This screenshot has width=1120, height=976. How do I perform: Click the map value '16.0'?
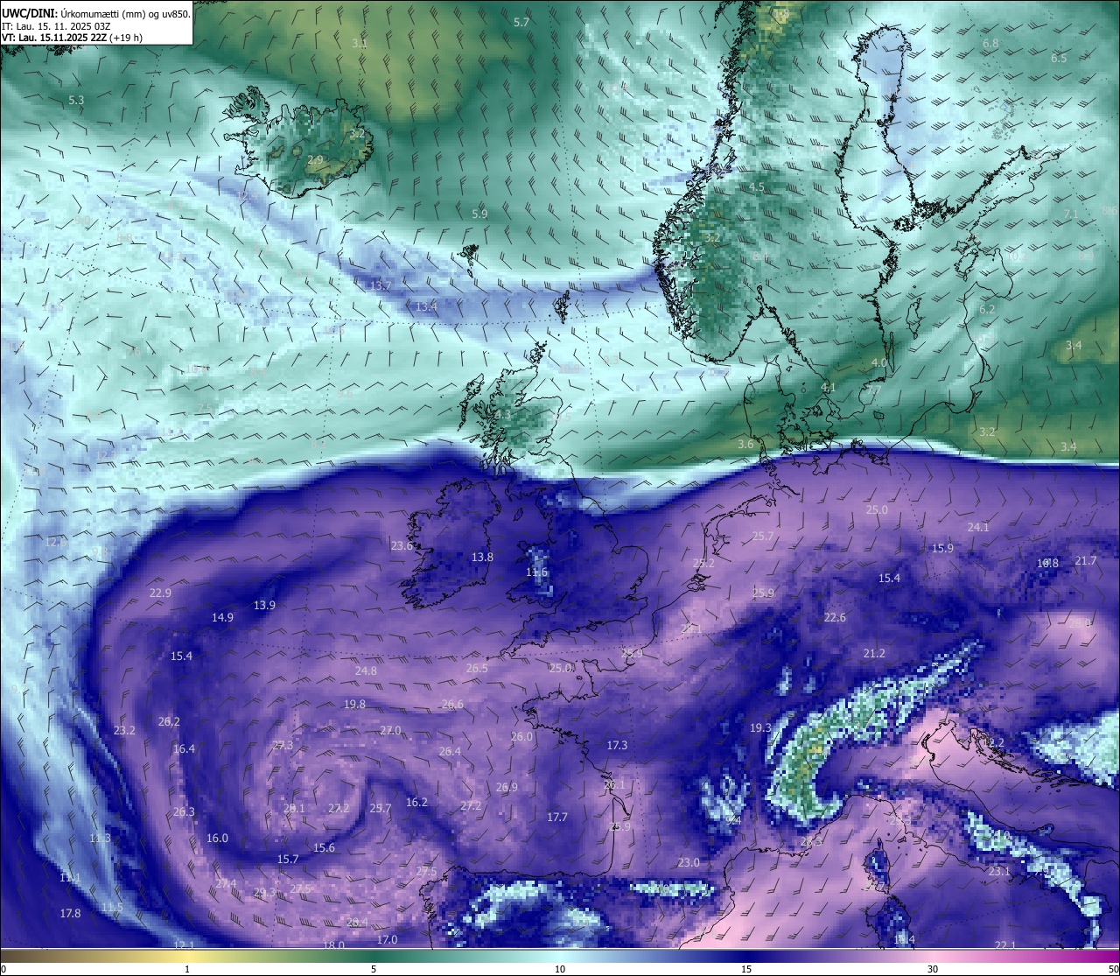point(217,838)
